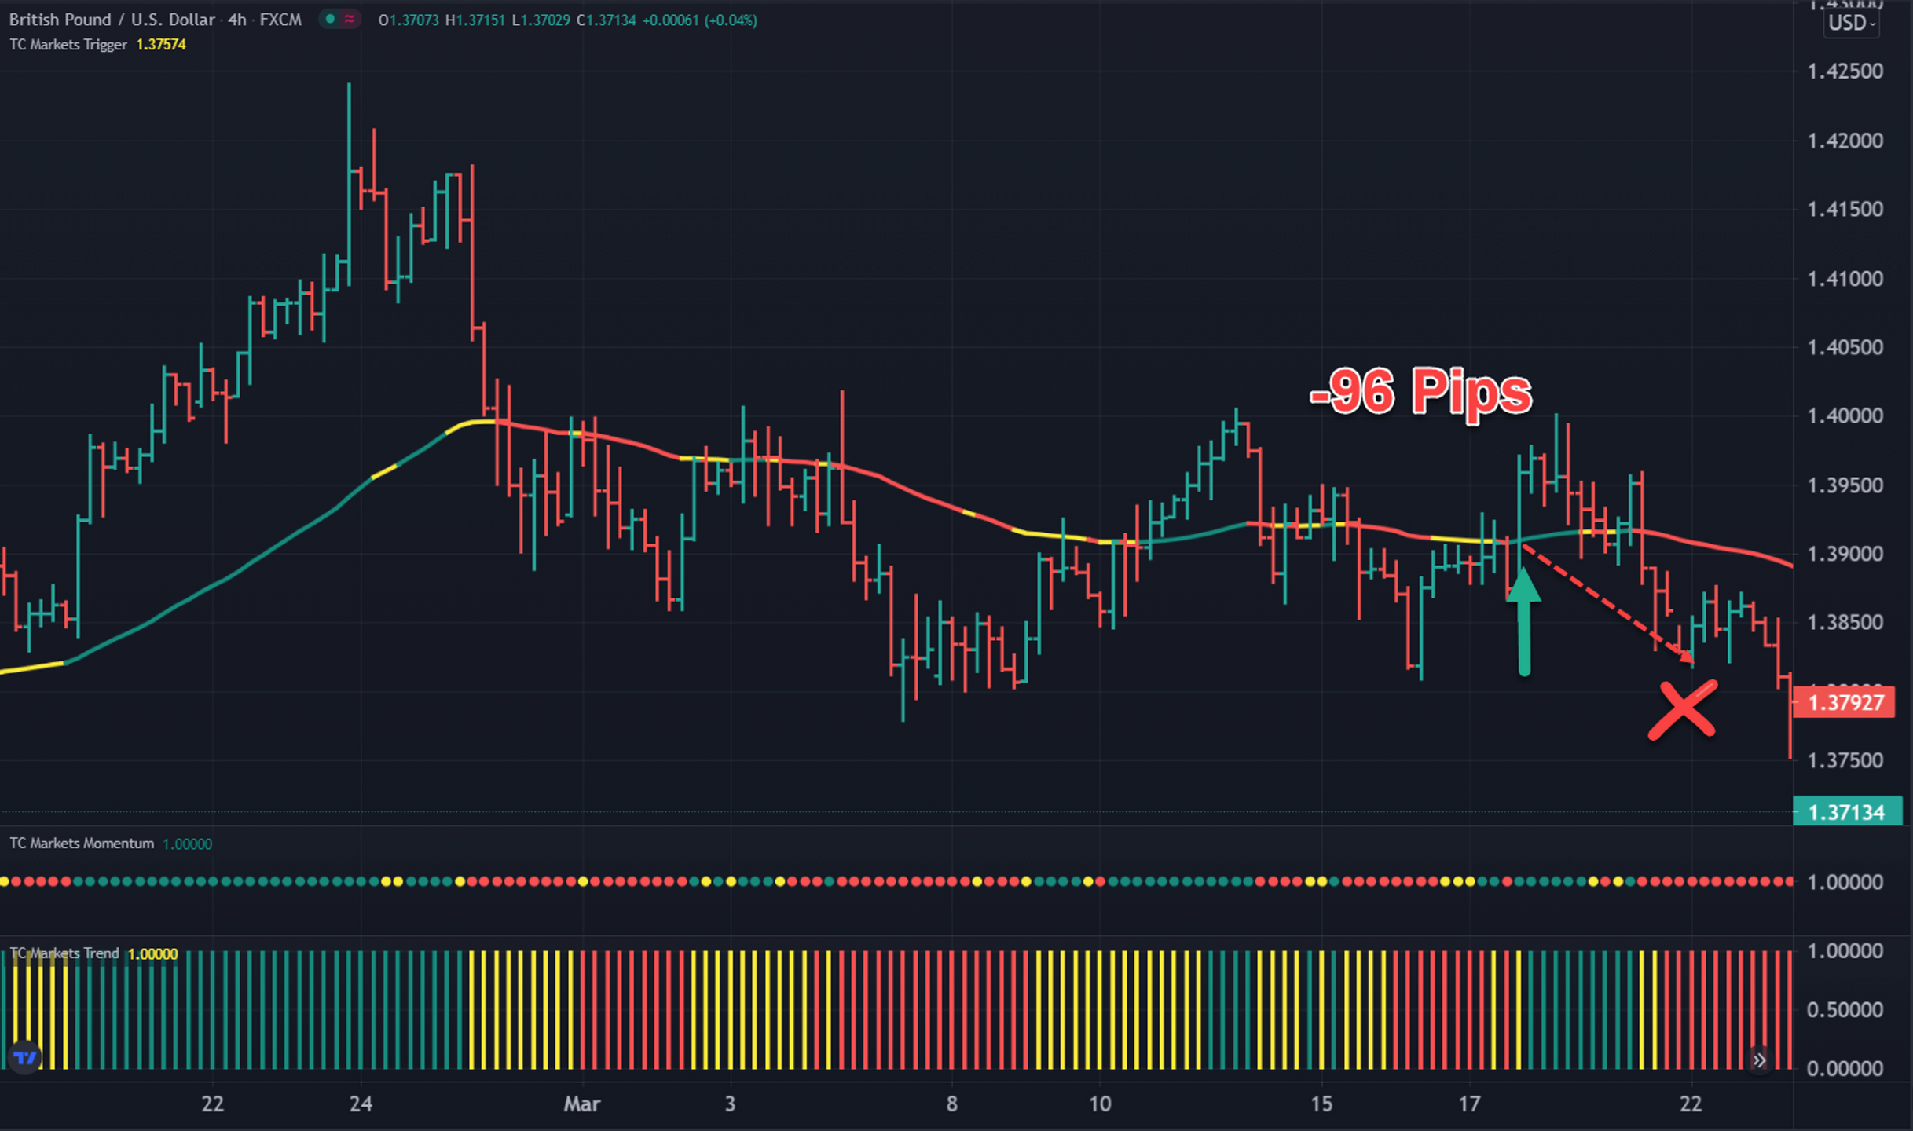Click the 4h interval in legend

coord(236,20)
